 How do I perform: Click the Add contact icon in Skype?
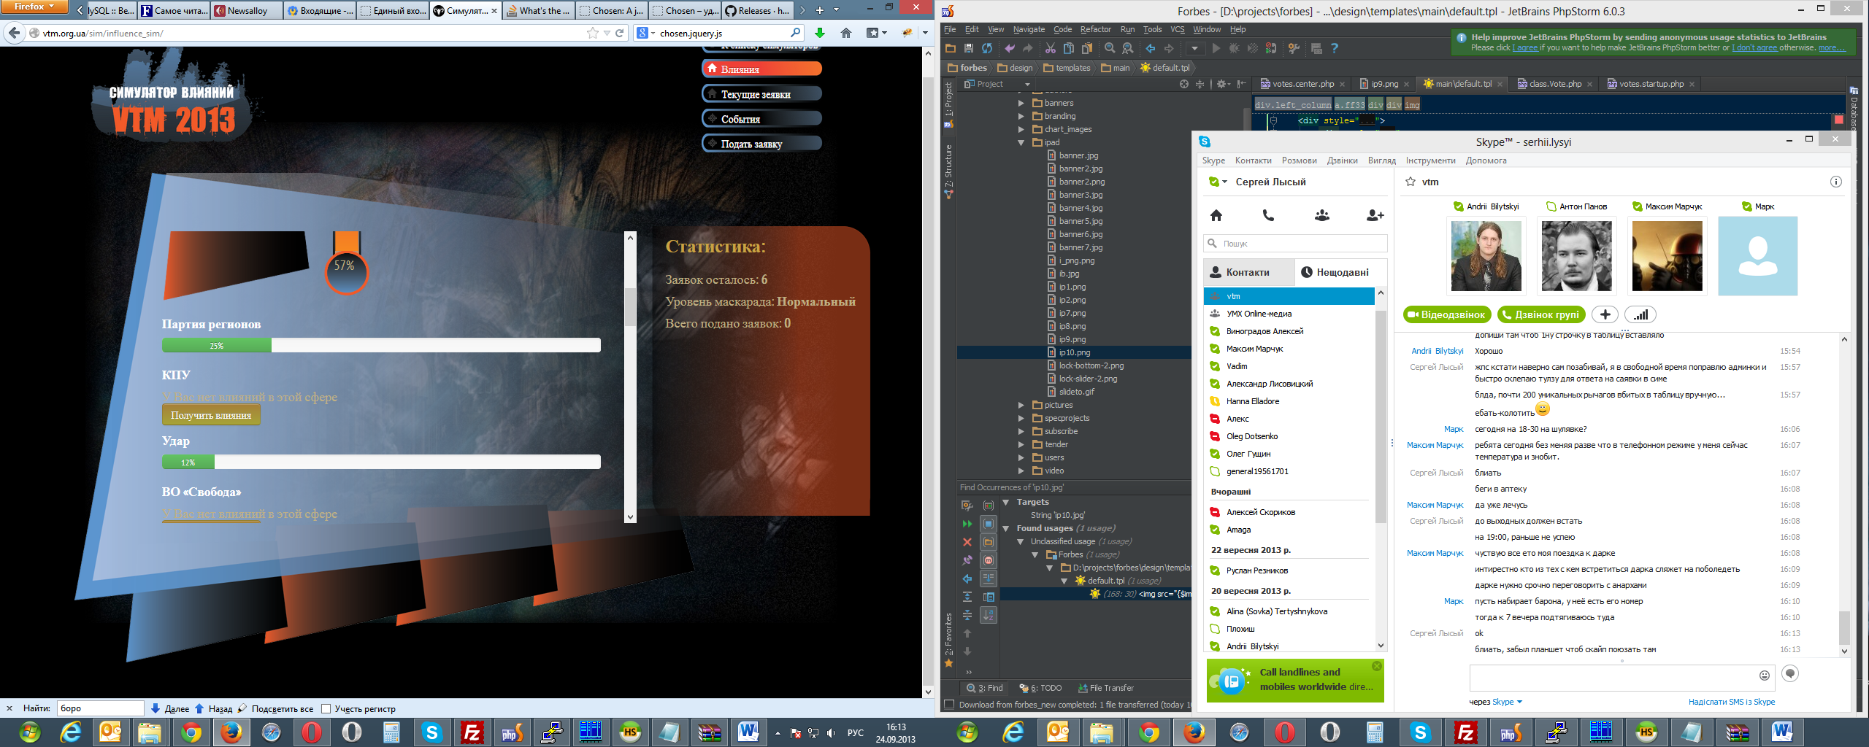[x=1375, y=215]
